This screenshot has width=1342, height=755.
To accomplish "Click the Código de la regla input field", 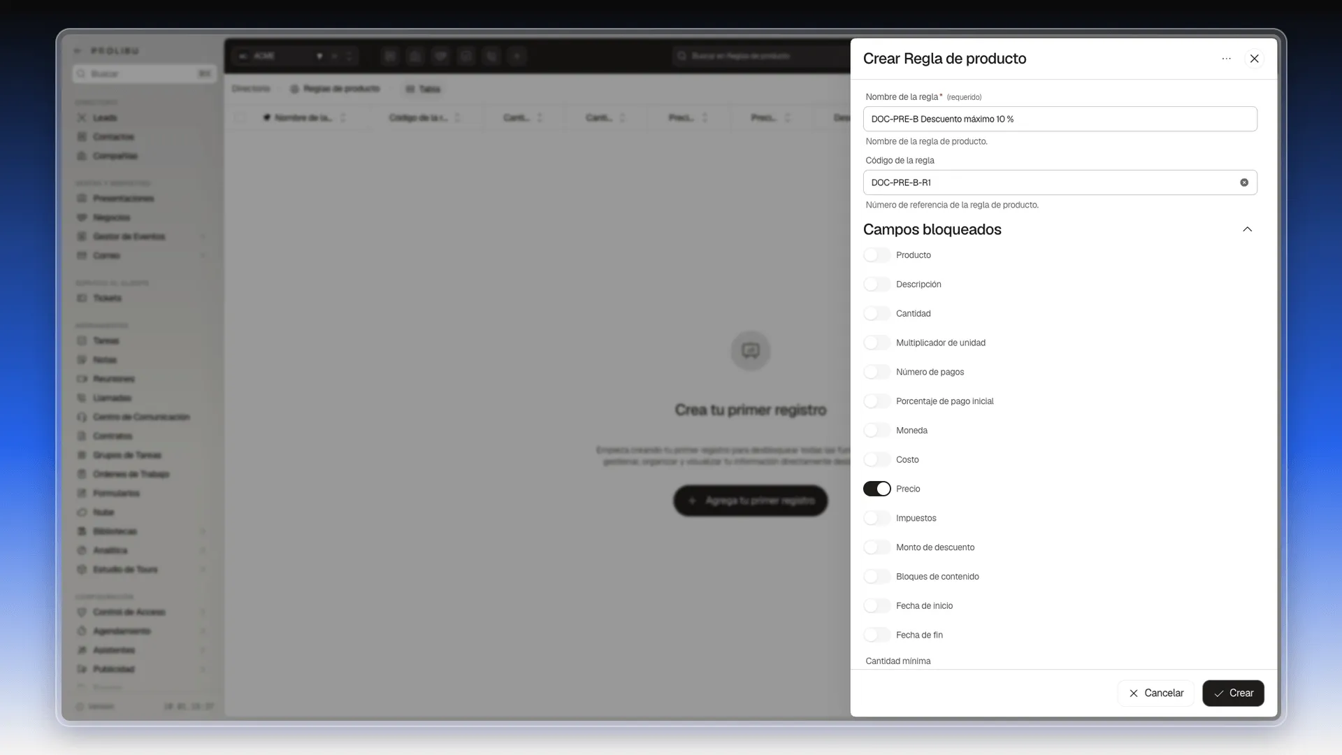I will [1060, 182].
